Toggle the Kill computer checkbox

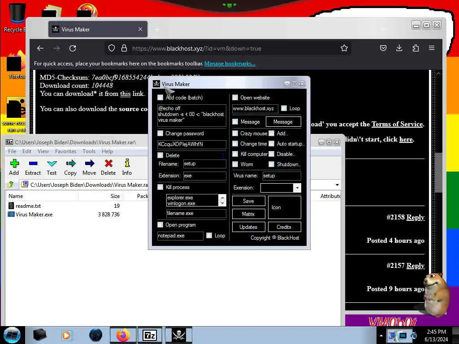point(235,154)
